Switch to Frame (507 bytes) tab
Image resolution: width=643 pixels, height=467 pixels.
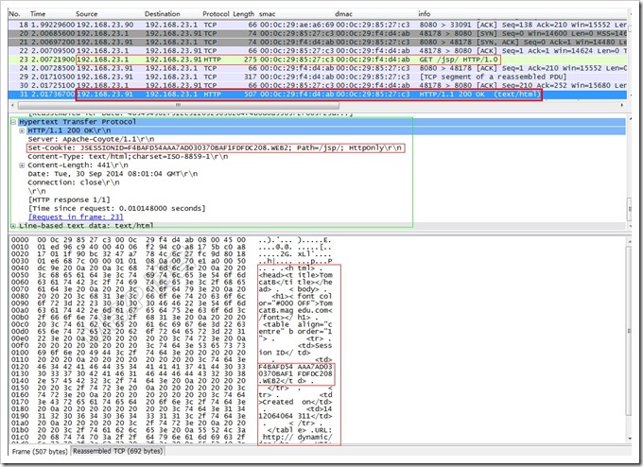pos(40,451)
